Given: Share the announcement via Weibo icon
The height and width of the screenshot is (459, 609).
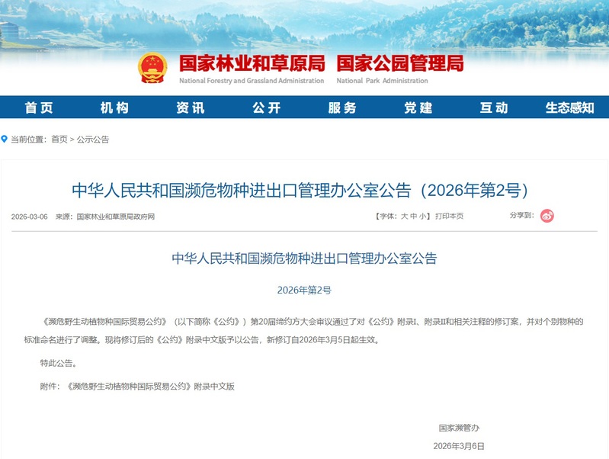Looking at the screenshot, I should click(547, 216).
